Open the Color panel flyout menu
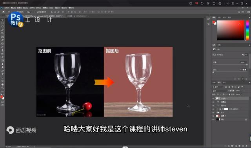 pos(249,17)
